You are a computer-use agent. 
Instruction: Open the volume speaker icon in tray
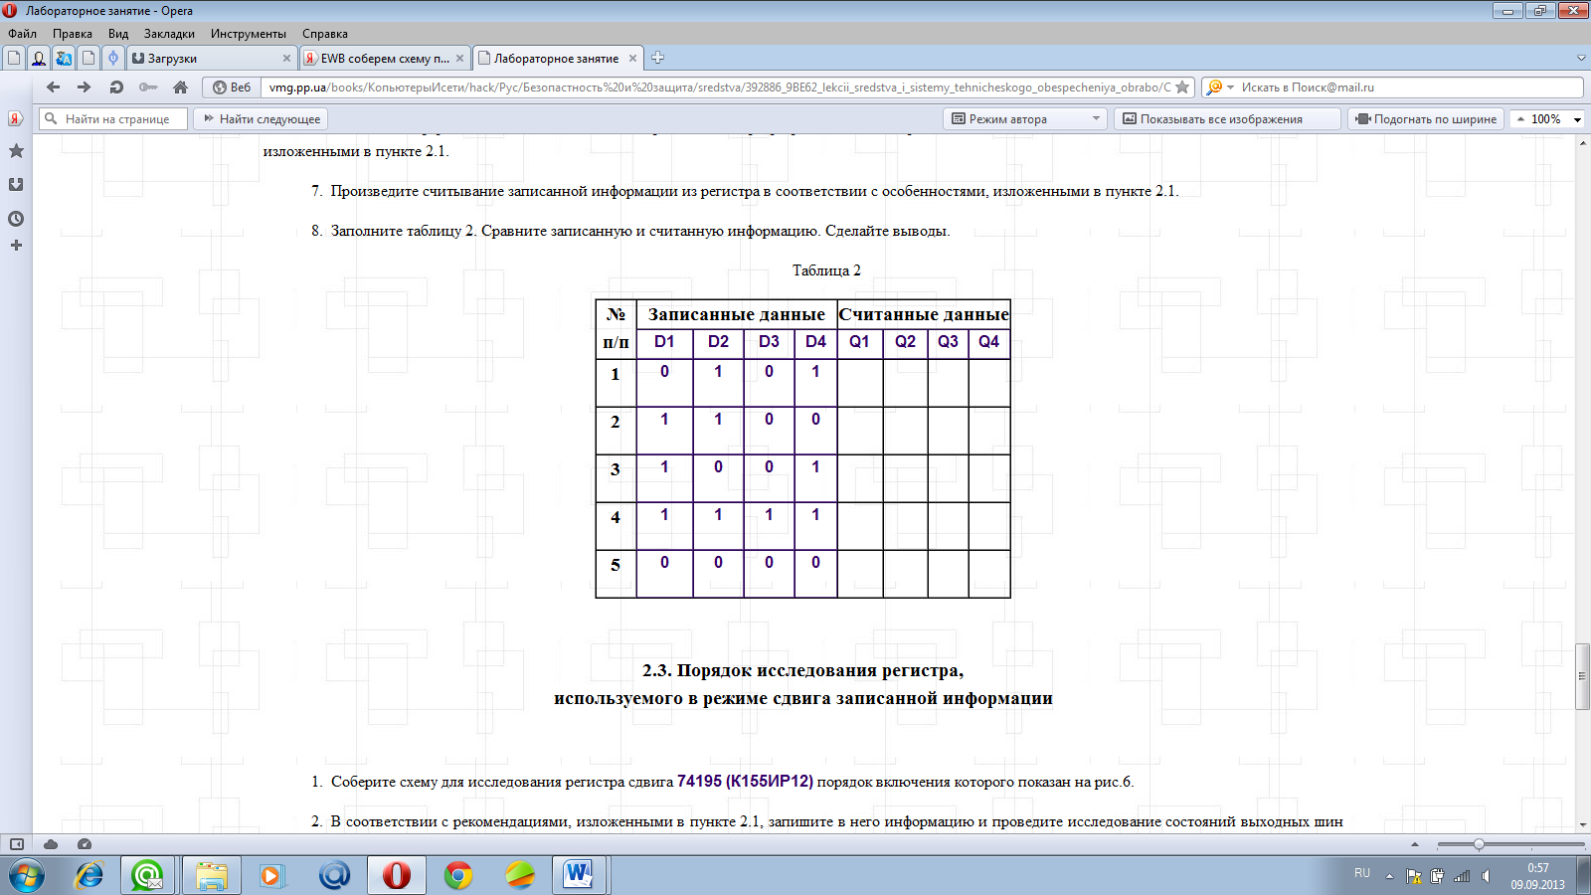(1486, 876)
